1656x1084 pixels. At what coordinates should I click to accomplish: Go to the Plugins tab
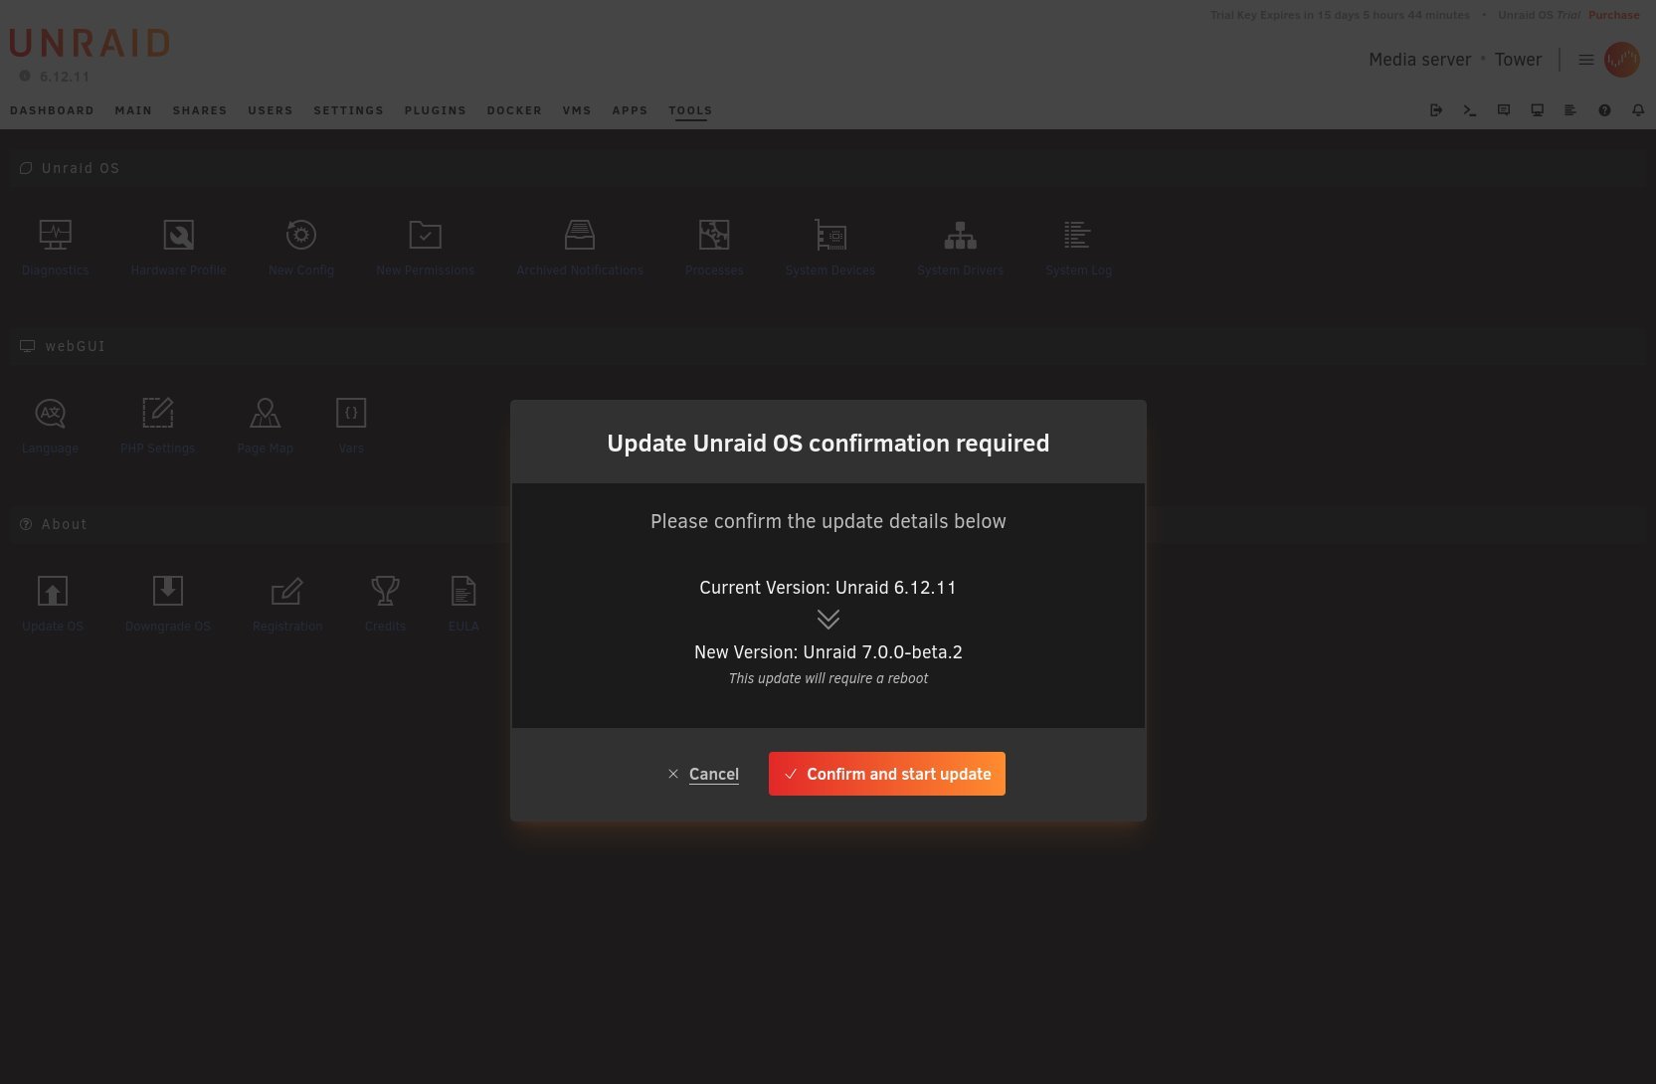coord(435,110)
